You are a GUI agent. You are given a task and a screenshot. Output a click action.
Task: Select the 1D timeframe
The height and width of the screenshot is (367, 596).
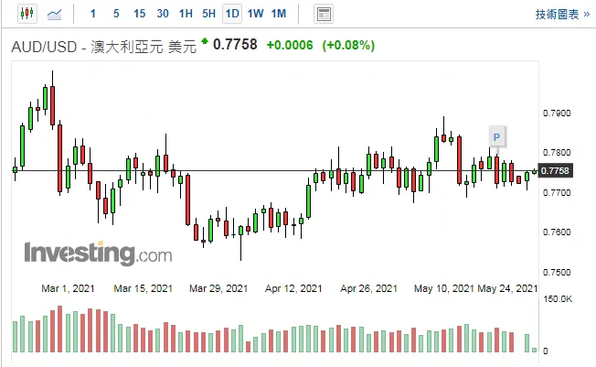tap(232, 14)
